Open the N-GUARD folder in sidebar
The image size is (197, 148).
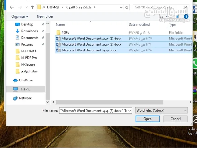tap(29, 51)
